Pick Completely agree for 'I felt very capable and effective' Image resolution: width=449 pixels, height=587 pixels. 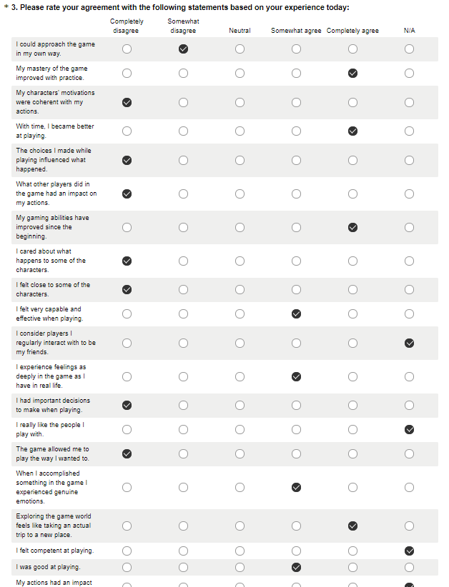[x=352, y=313]
